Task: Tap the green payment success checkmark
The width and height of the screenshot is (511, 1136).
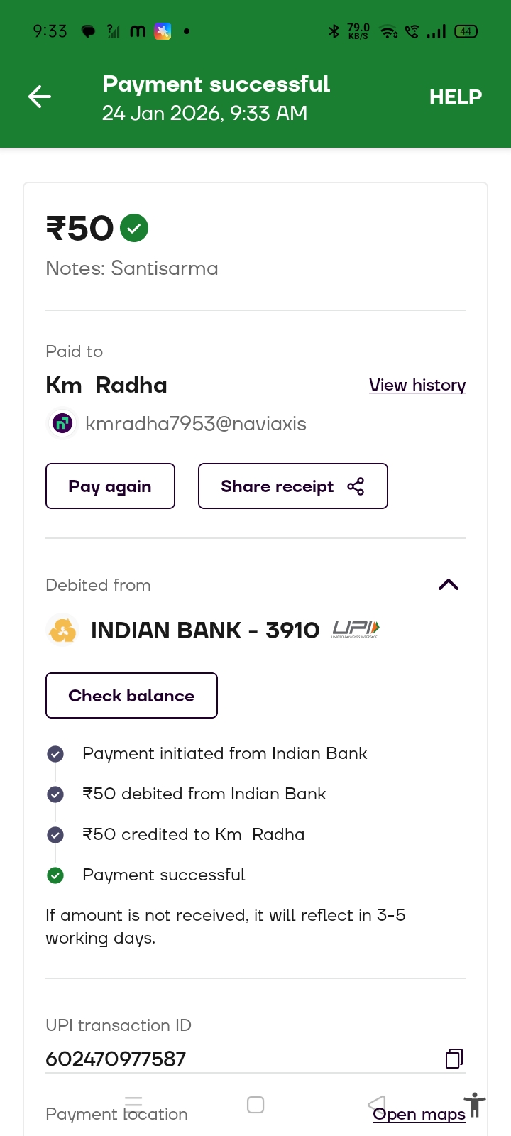Action: click(134, 229)
